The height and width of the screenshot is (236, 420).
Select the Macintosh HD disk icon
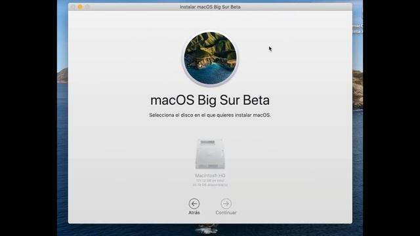pyautogui.click(x=210, y=154)
